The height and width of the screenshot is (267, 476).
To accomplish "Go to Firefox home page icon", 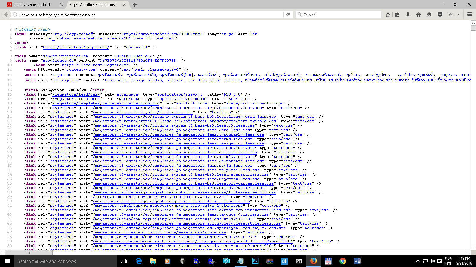I will (419, 15).
